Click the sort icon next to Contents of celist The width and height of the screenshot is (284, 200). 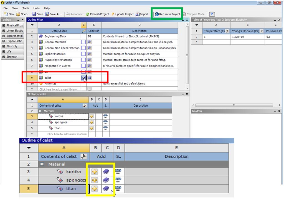[85, 106]
